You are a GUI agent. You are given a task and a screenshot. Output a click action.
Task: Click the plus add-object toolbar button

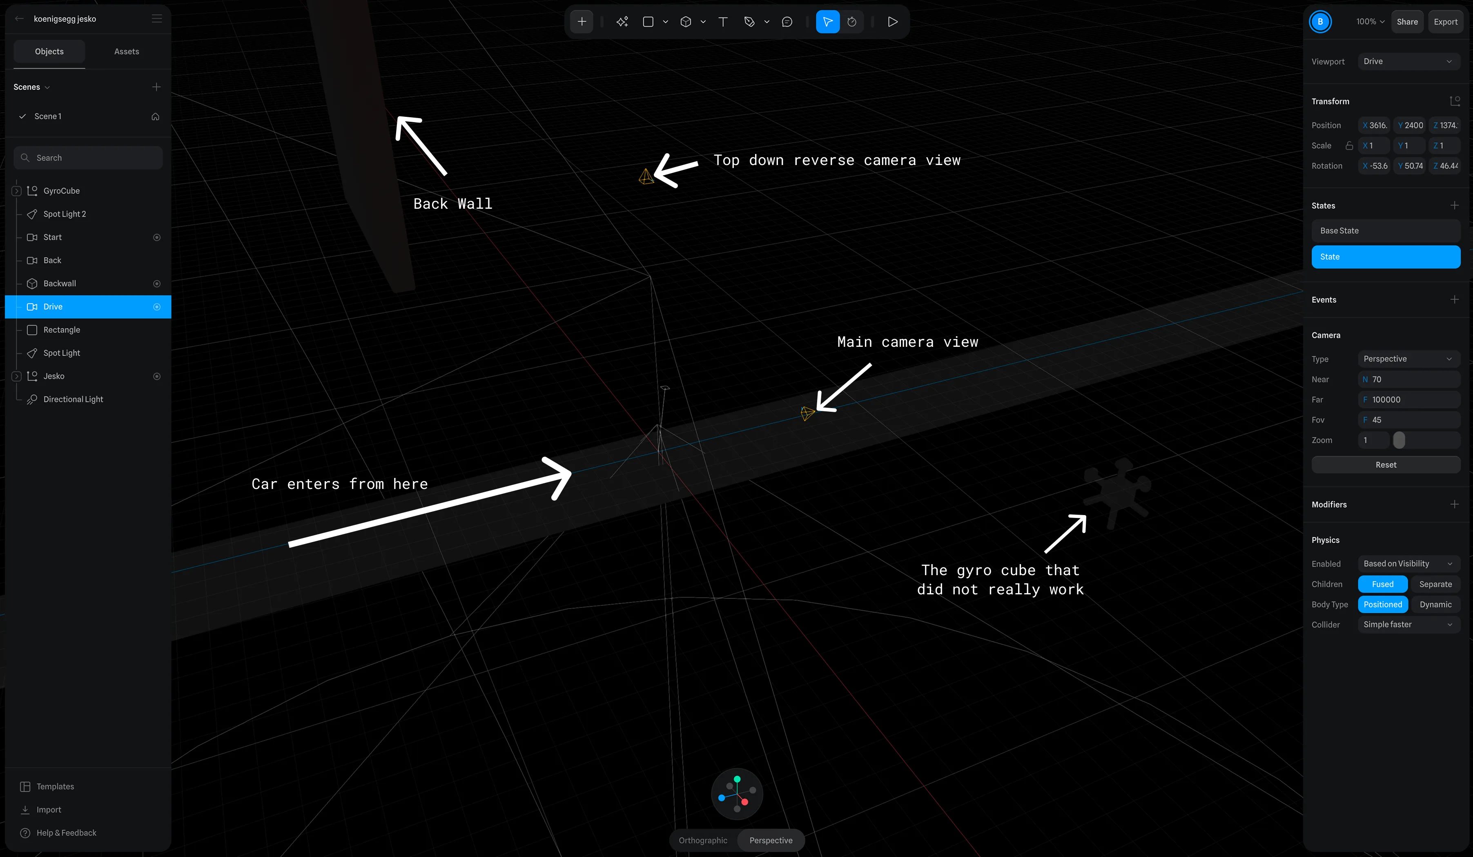click(x=582, y=22)
